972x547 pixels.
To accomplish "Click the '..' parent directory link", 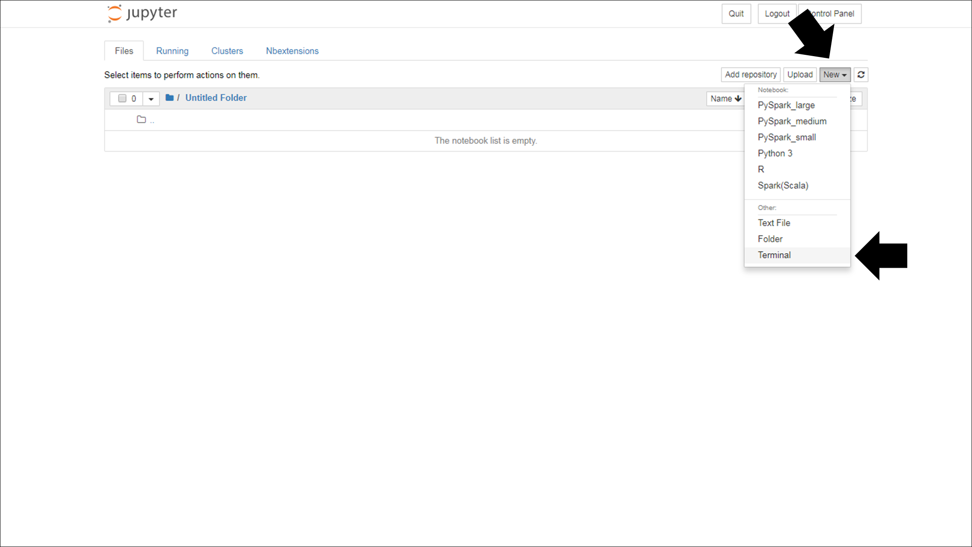I will (x=152, y=121).
